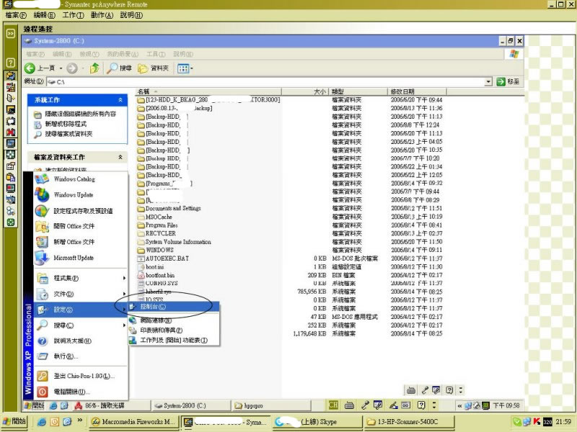Click the question-mark help icon in pcAnywhere sidebar

coord(11,63)
